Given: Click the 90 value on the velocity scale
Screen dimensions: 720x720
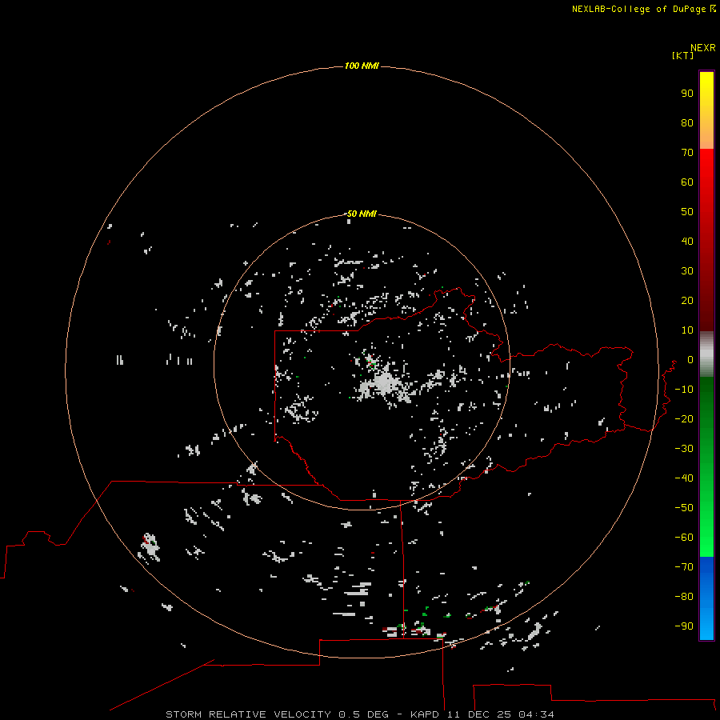Looking at the screenshot, I should 687,94.
